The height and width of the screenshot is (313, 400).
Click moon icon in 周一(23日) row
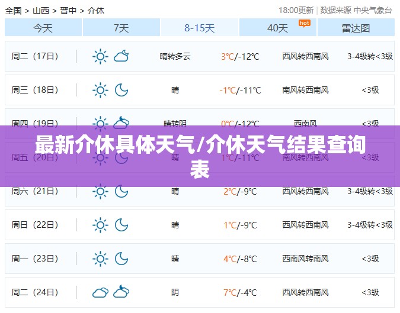121,259
